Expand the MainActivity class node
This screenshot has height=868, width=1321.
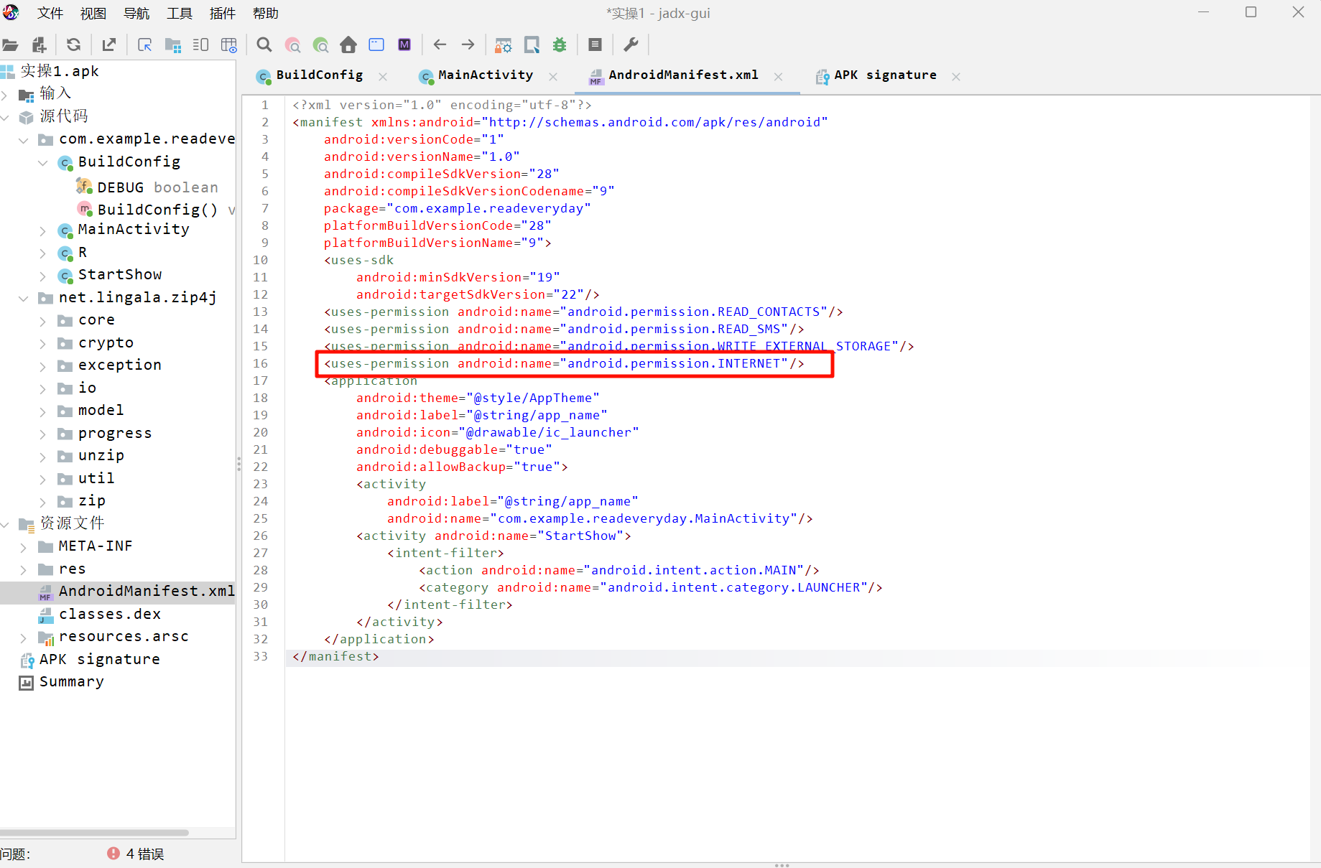pyautogui.click(x=42, y=230)
